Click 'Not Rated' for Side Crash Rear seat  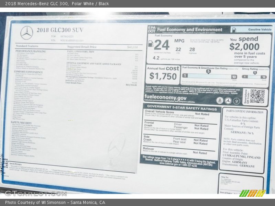pyautogui.click(x=200, y=144)
